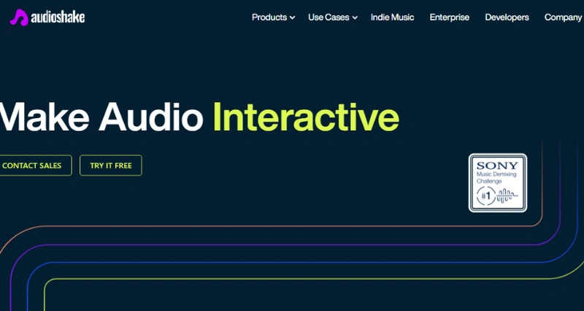Click the green word Interactive in headline
This screenshot has height=311, width=584.
point(306,116)
